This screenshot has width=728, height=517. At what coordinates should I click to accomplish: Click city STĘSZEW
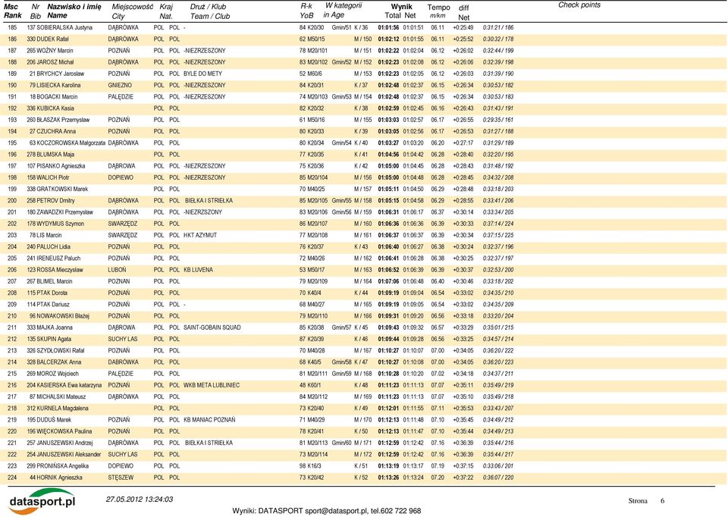coord(121,478)
